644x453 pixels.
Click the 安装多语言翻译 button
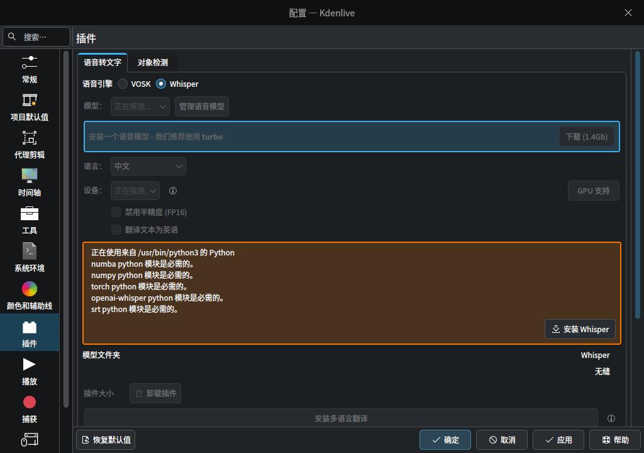click(341, 418)
